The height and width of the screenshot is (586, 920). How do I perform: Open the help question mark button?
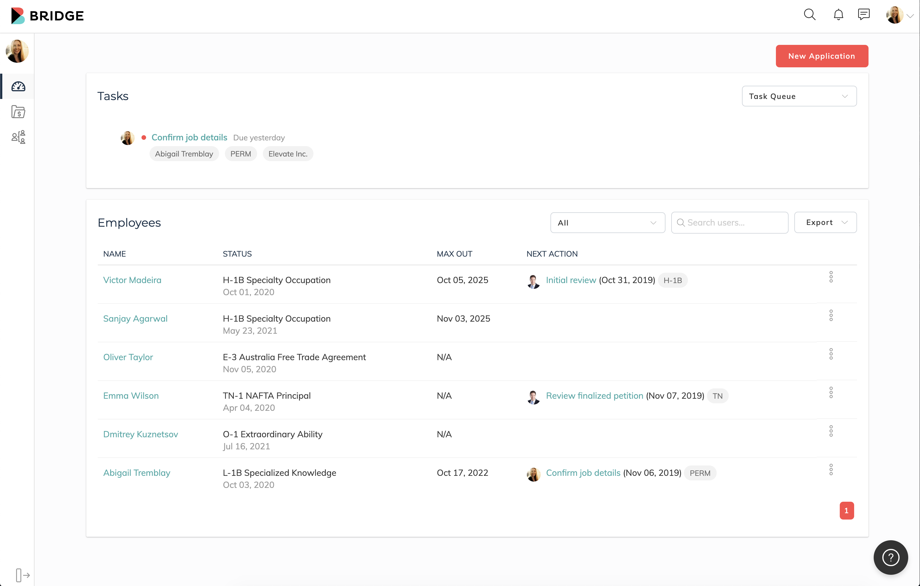pos(891,557)
